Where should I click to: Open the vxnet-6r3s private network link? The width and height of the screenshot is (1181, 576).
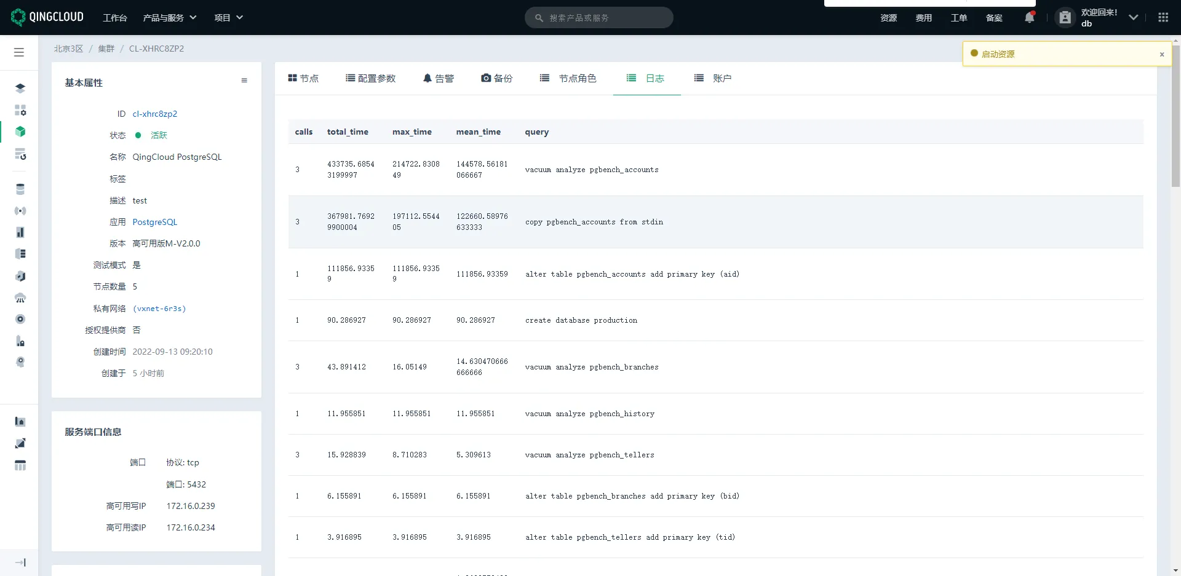159,309
